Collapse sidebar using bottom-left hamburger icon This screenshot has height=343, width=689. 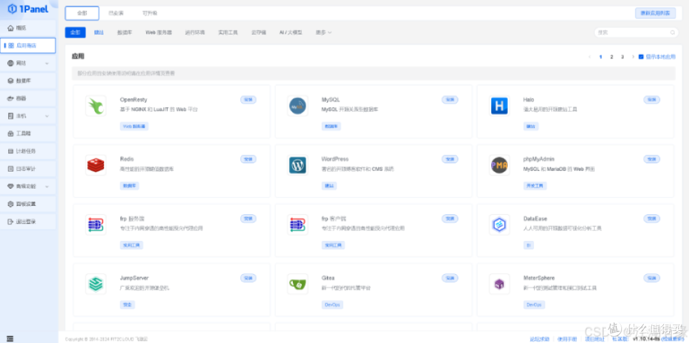click(x=10, y=338)
